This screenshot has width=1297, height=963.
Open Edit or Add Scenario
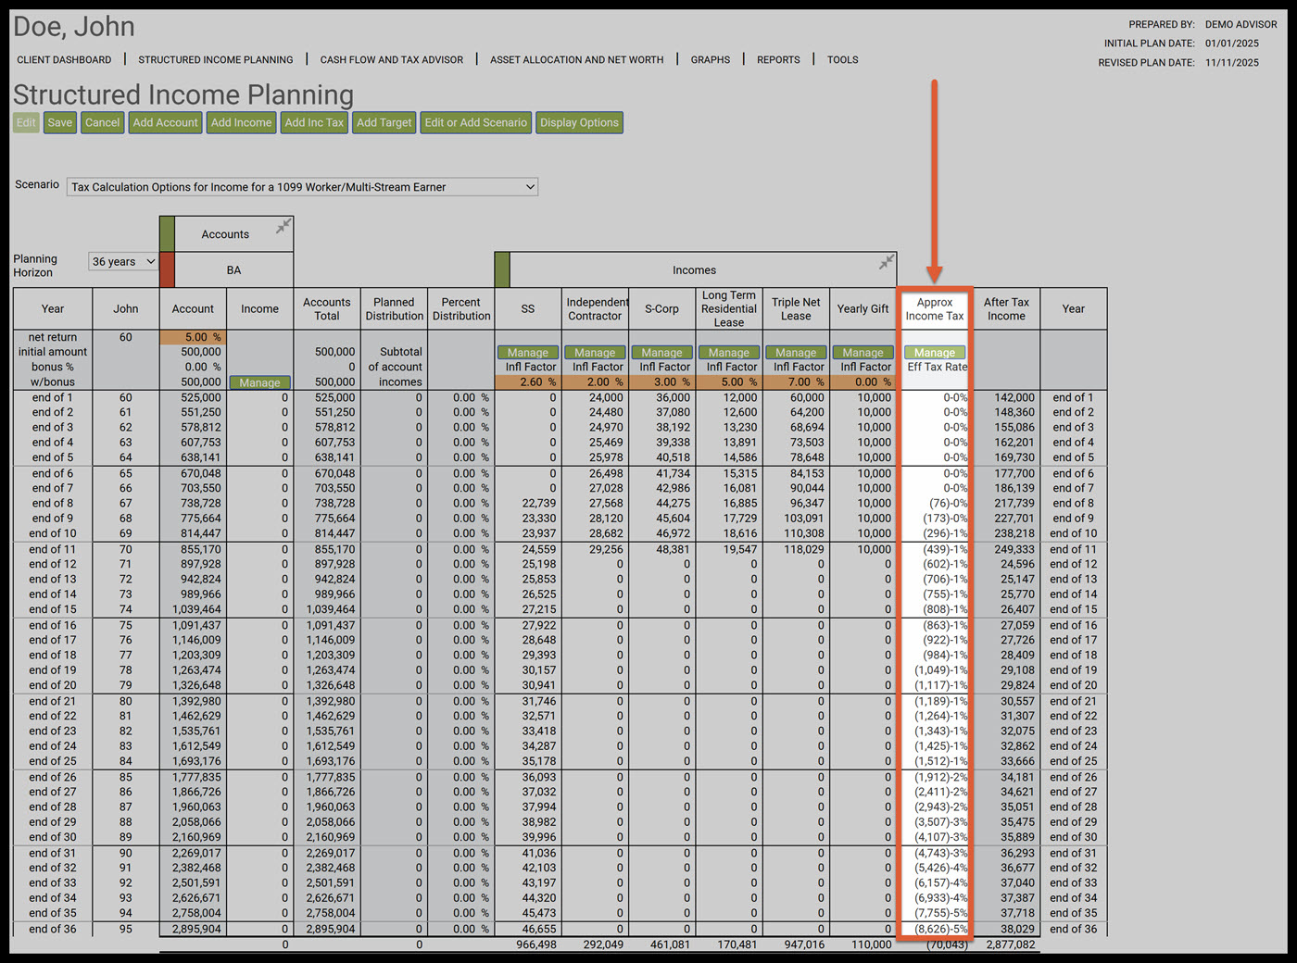tap(475, 123)
